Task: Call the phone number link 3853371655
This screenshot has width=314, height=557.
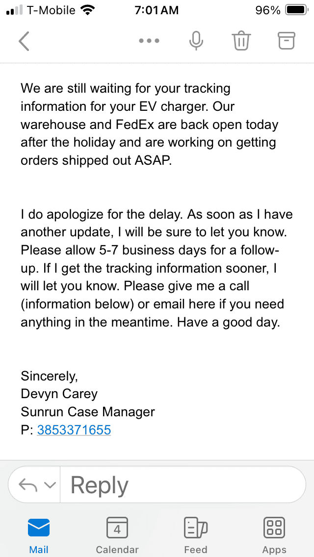Action: [x=74, y=430]
